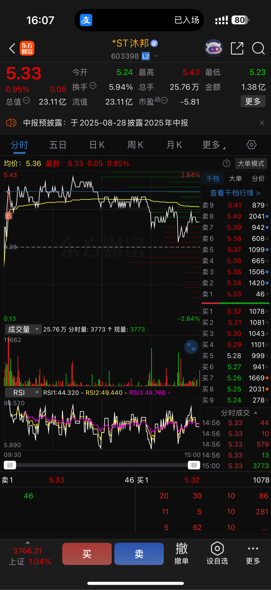This screenshot has width=271, height=590.
Task: Tap 卖1 row at 5.33
Action: click(235, 294)
